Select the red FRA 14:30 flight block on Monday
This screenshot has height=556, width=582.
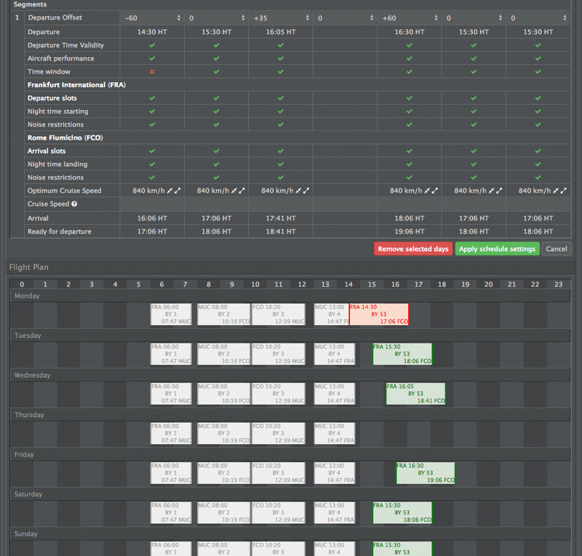coord(379,314)
